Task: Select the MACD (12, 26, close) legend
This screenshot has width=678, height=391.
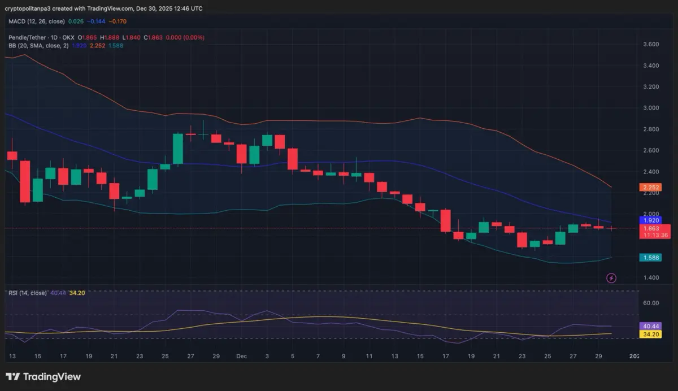Action: pos(36,21)
